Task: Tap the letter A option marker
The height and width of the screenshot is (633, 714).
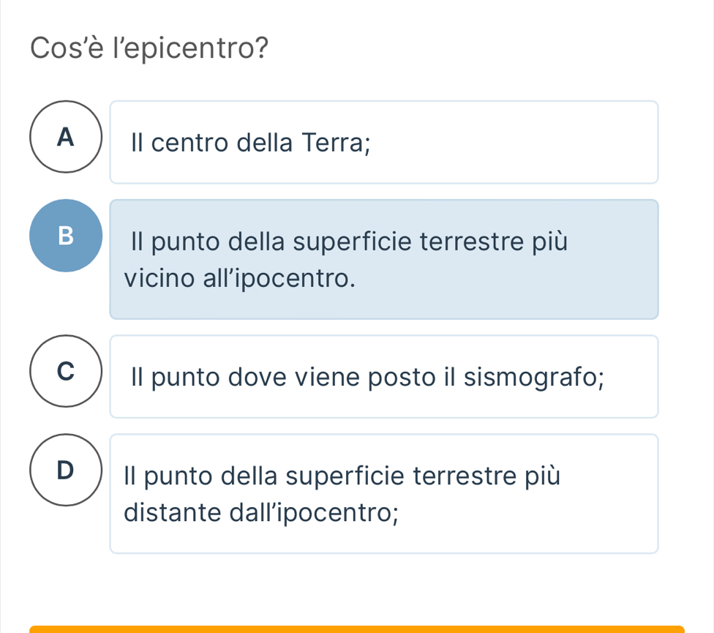Action: pyautogui.click(x=66, y=137)
